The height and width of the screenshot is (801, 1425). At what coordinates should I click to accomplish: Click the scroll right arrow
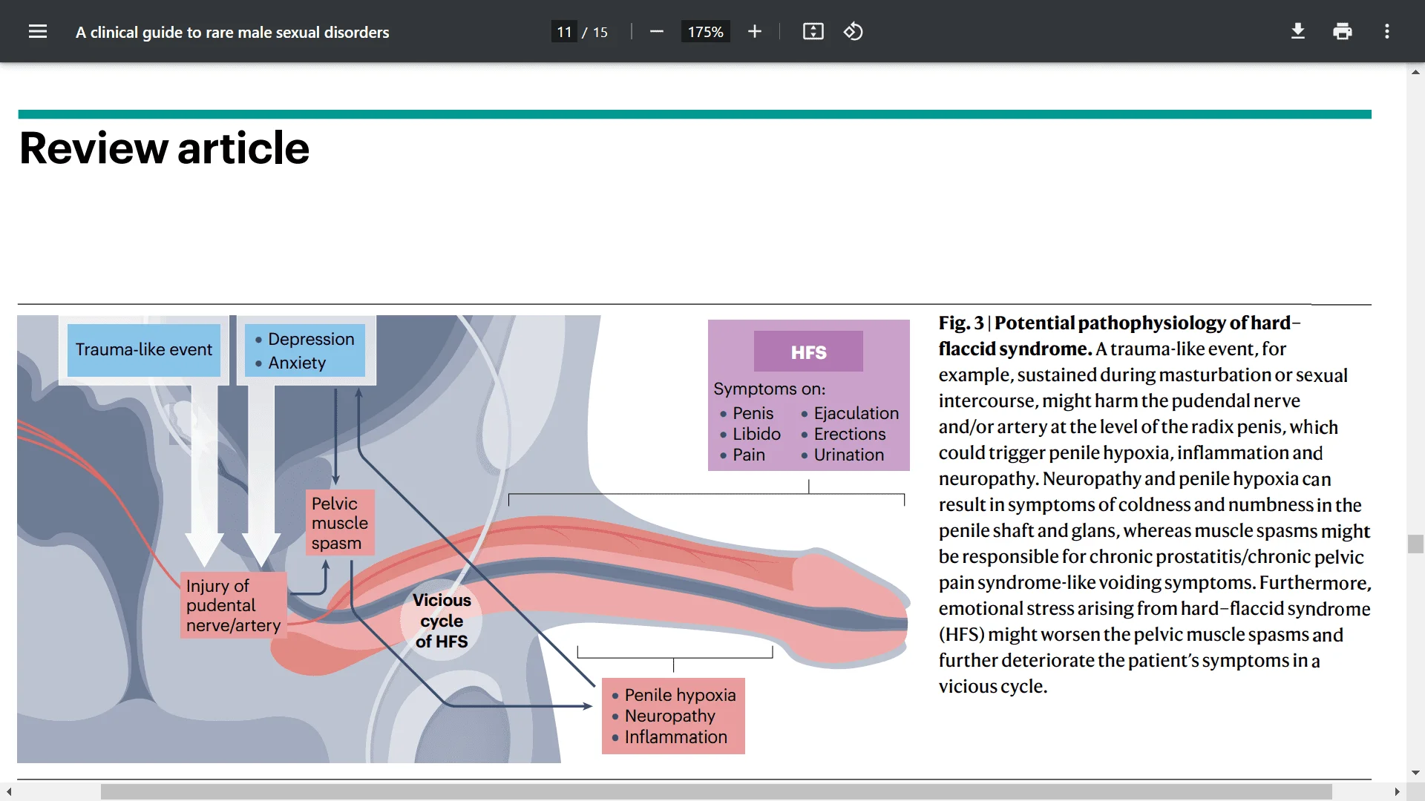tap(1398, 792)
